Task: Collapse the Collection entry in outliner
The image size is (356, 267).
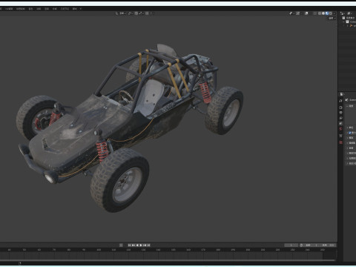Action: click(343, 22)
